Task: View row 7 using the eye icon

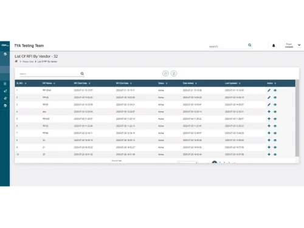Action: coord(275,133)
